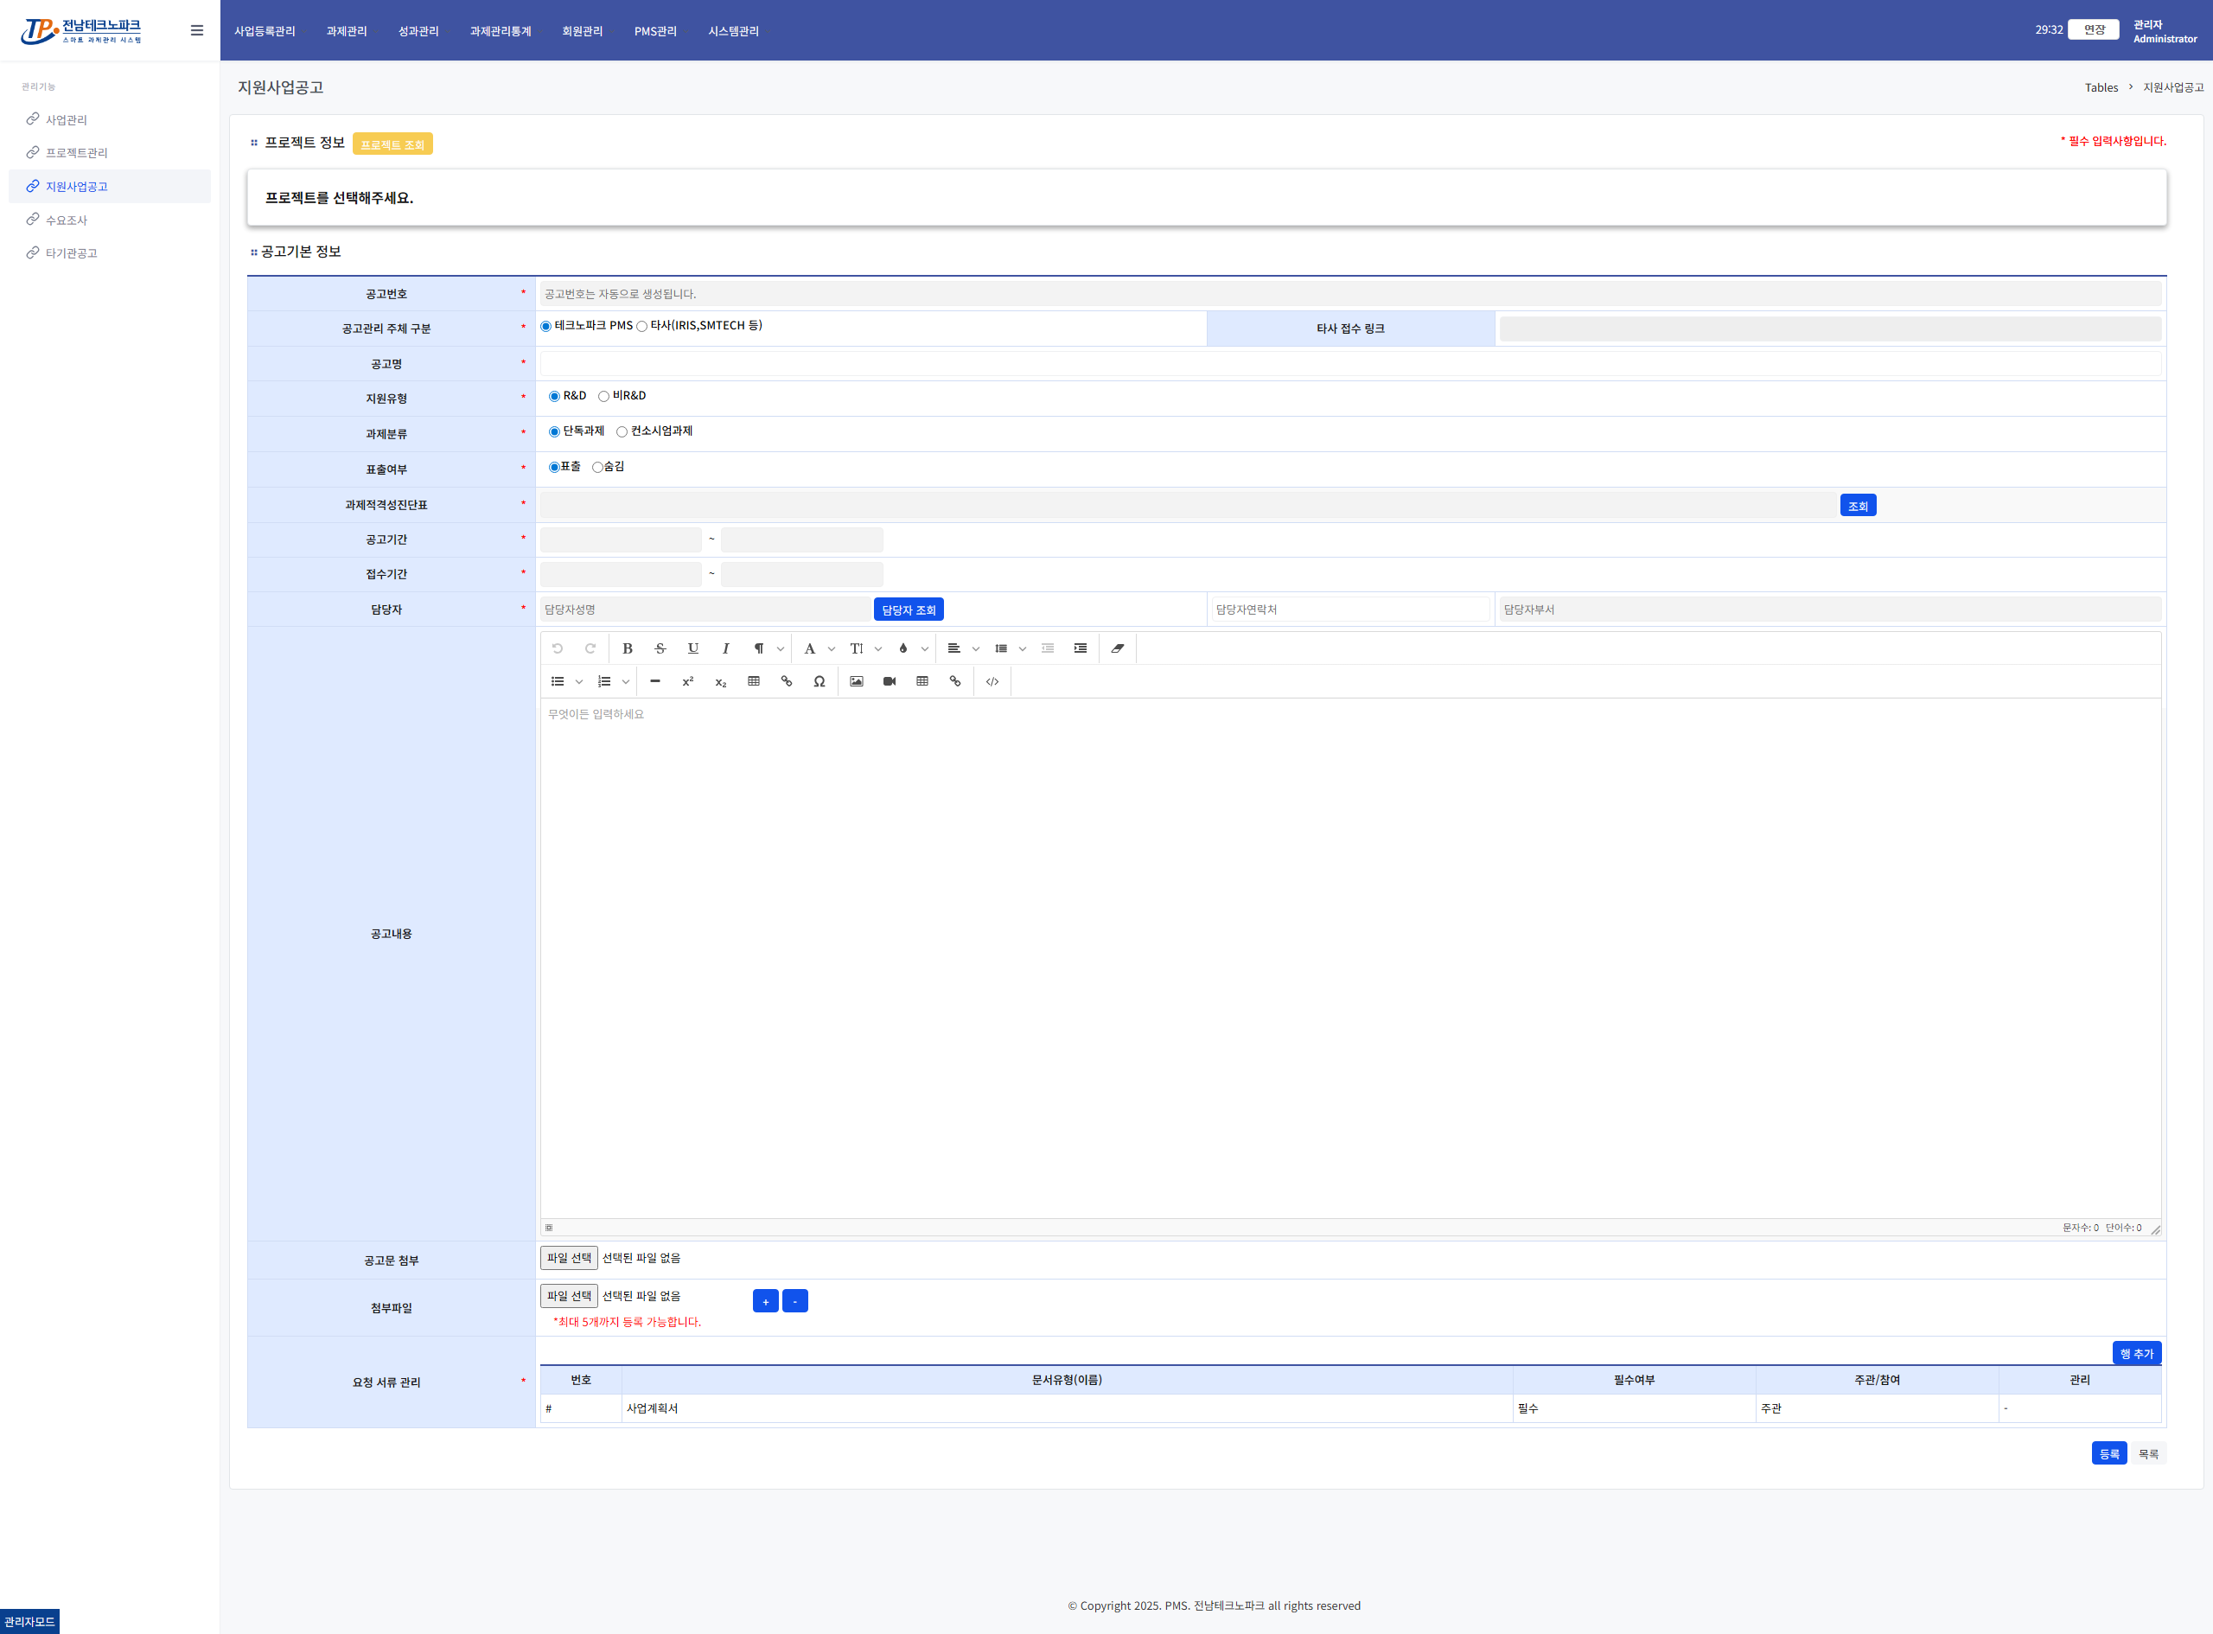Image resolution: width=2213 pixels, height=1634 pixels.
Task: Click the eraser clear-formatting icon
Action: click(1118, 649)
